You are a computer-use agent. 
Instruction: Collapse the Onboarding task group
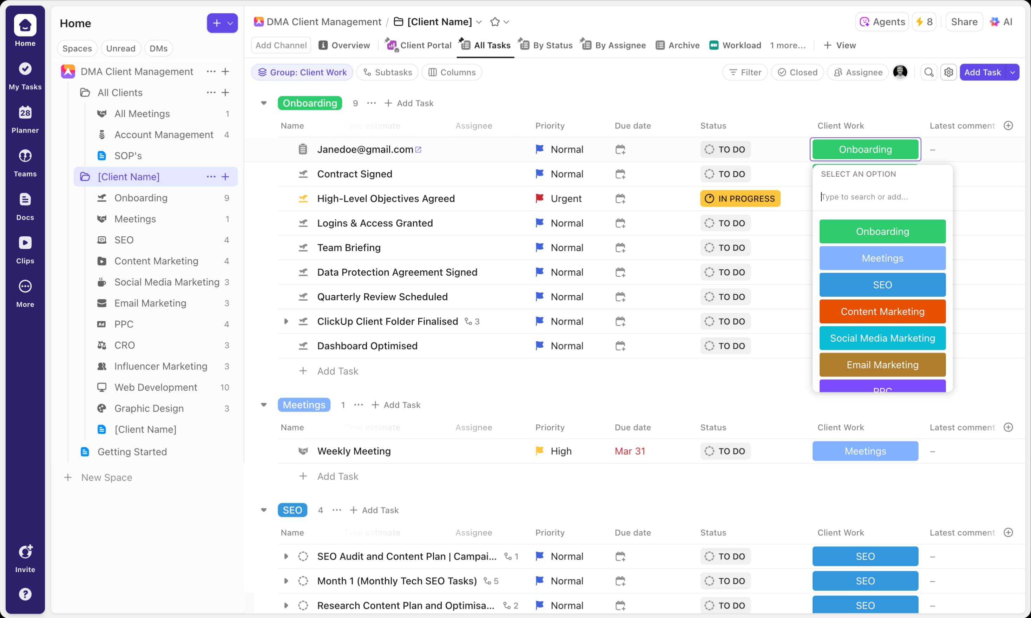tap(264, 103)
